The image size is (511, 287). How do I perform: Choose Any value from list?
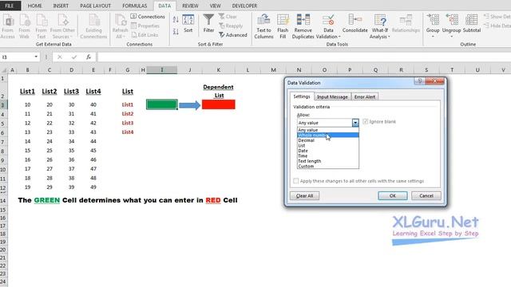click(x=328, y=130)
